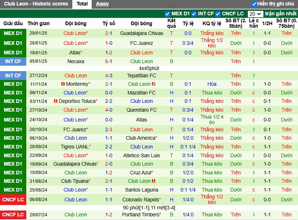Open Club Tijuana team link
Viewport: 298px width, 220px height.
(76, 181)
